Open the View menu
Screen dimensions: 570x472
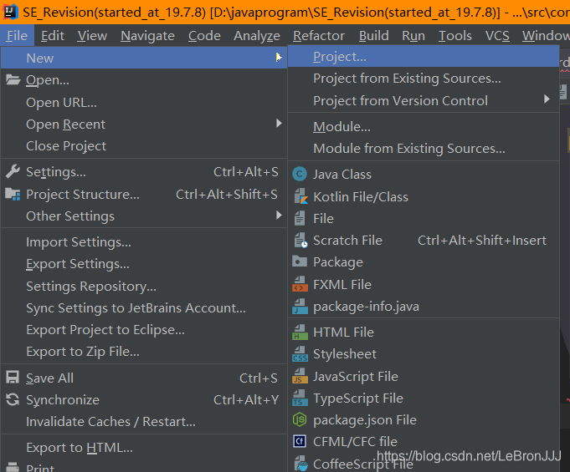(x=92, y=36)
